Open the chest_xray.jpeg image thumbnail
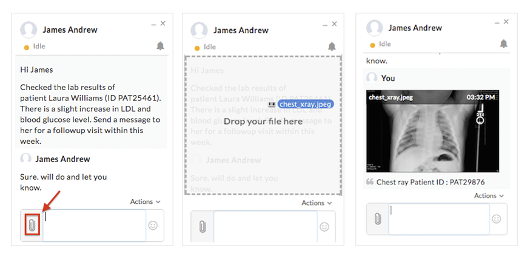 [x=433, y=131]
